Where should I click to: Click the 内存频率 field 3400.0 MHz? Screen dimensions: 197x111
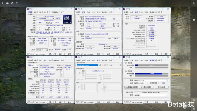click(152, 26)
